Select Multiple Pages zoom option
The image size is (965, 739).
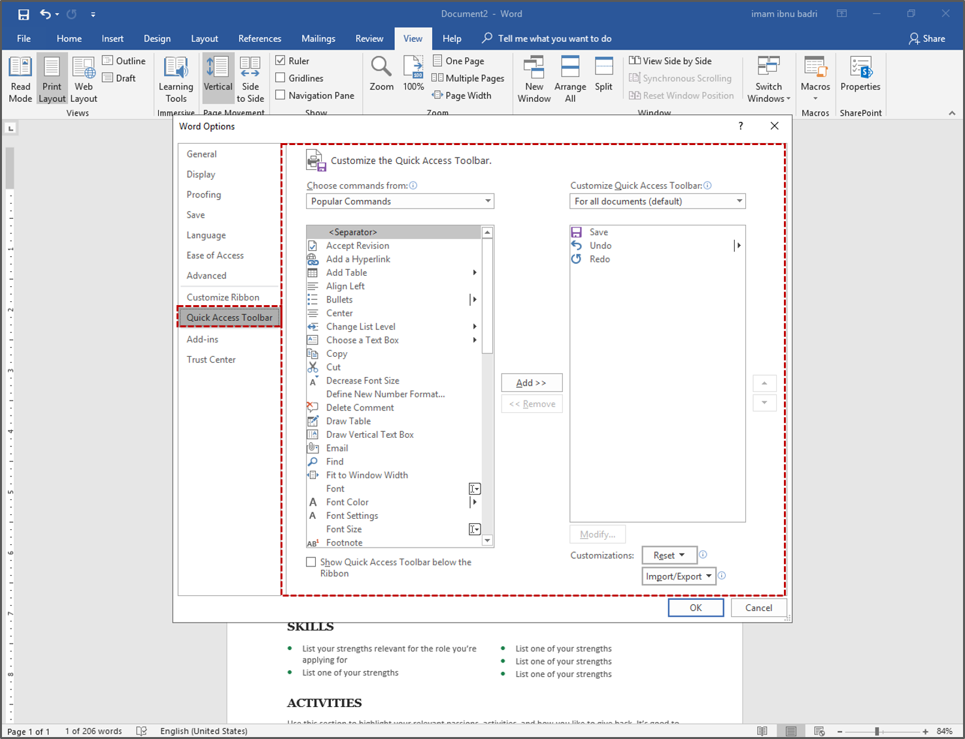468,78
